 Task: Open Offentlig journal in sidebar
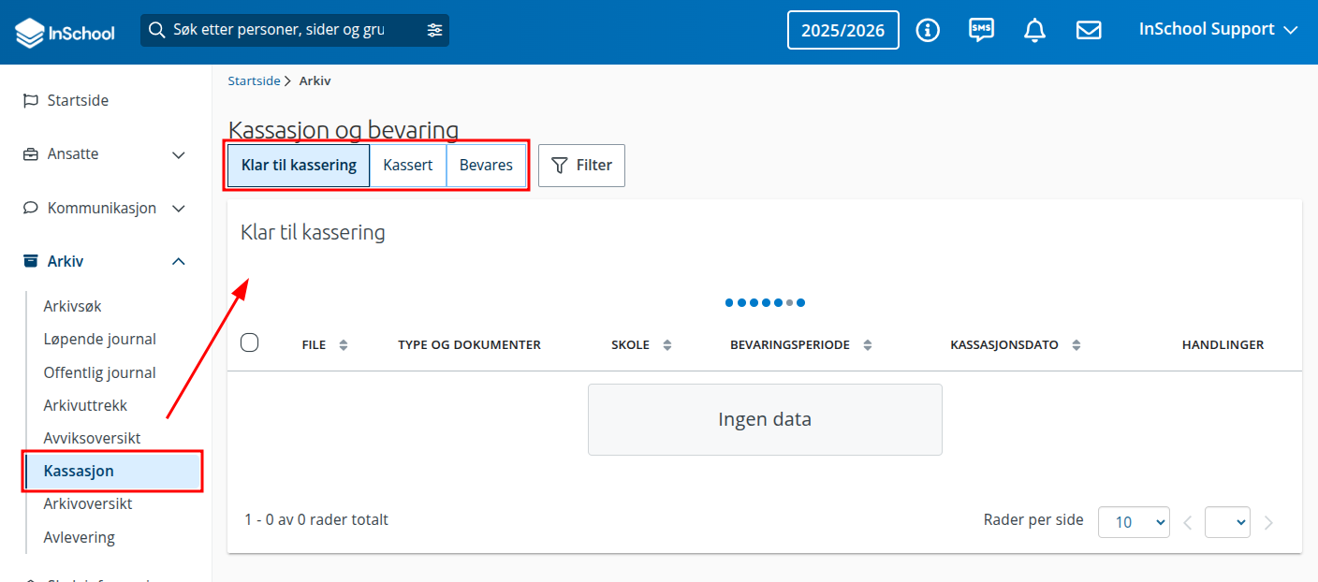99,372
